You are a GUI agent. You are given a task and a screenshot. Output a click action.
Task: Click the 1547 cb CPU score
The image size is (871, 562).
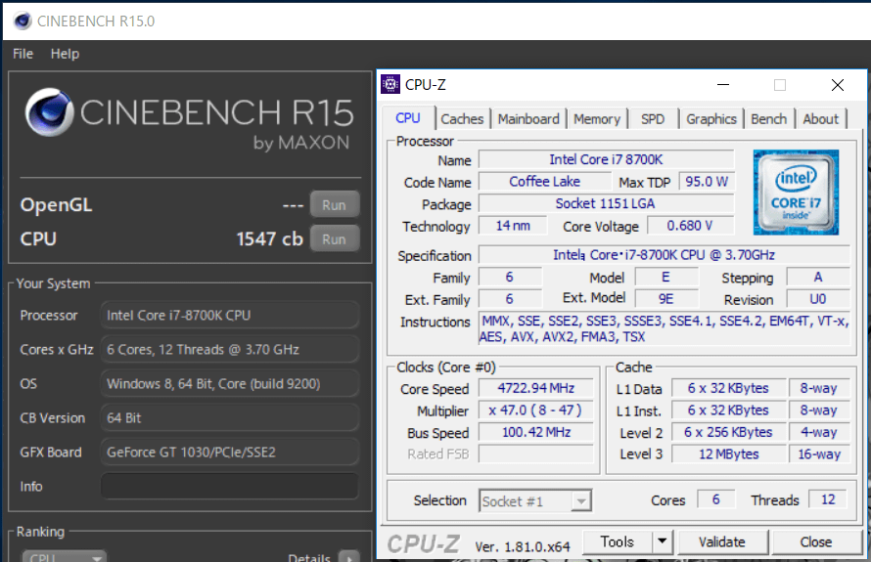click(x=269, y=238)
